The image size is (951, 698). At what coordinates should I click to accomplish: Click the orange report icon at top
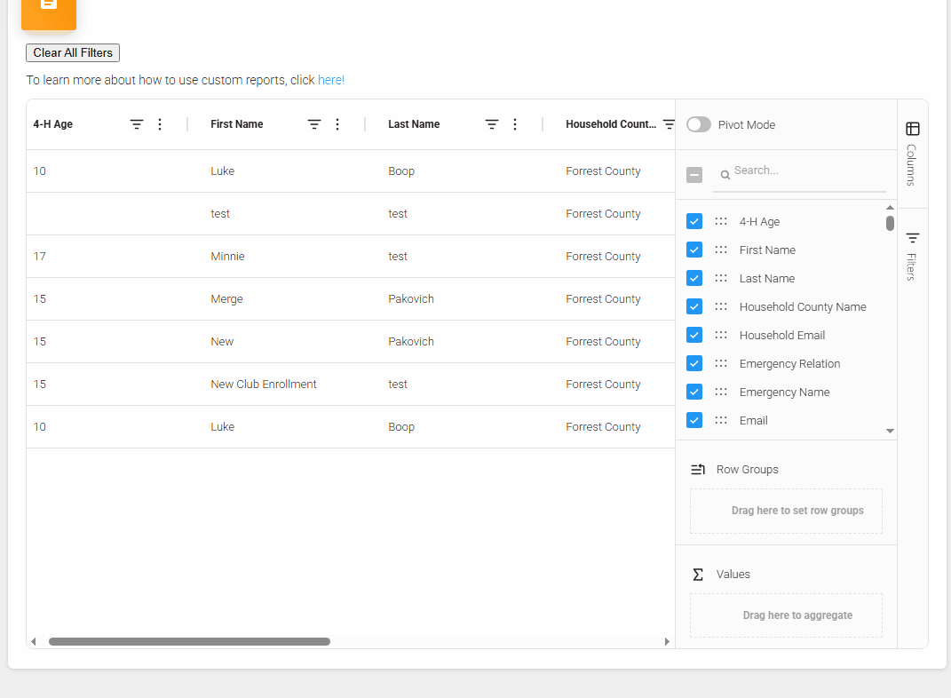49,9
